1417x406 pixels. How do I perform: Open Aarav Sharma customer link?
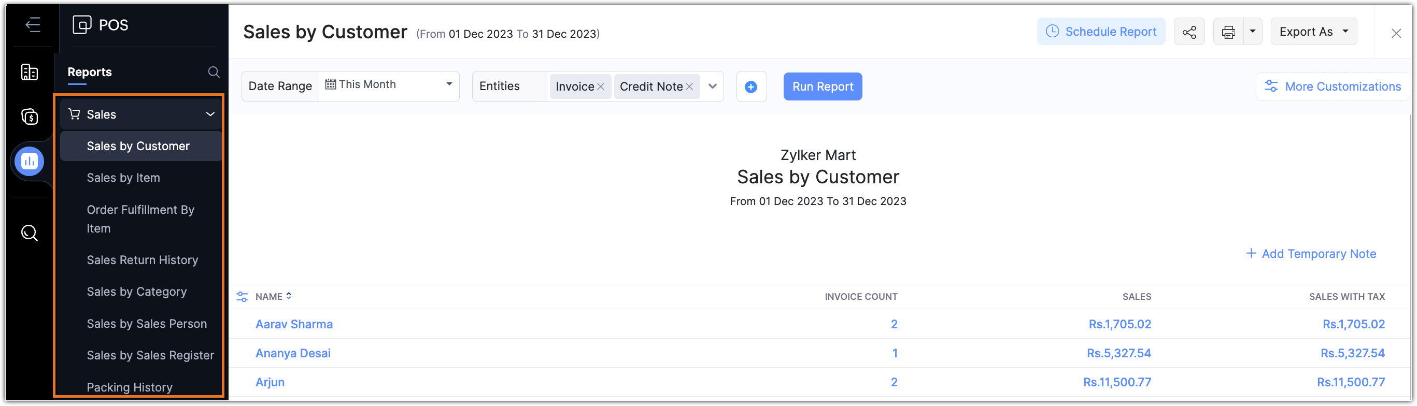(294, 324)
